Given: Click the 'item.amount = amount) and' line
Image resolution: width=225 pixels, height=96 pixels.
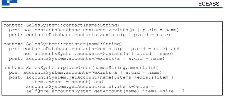Looking at the screenshot, I should coord(67,82).
